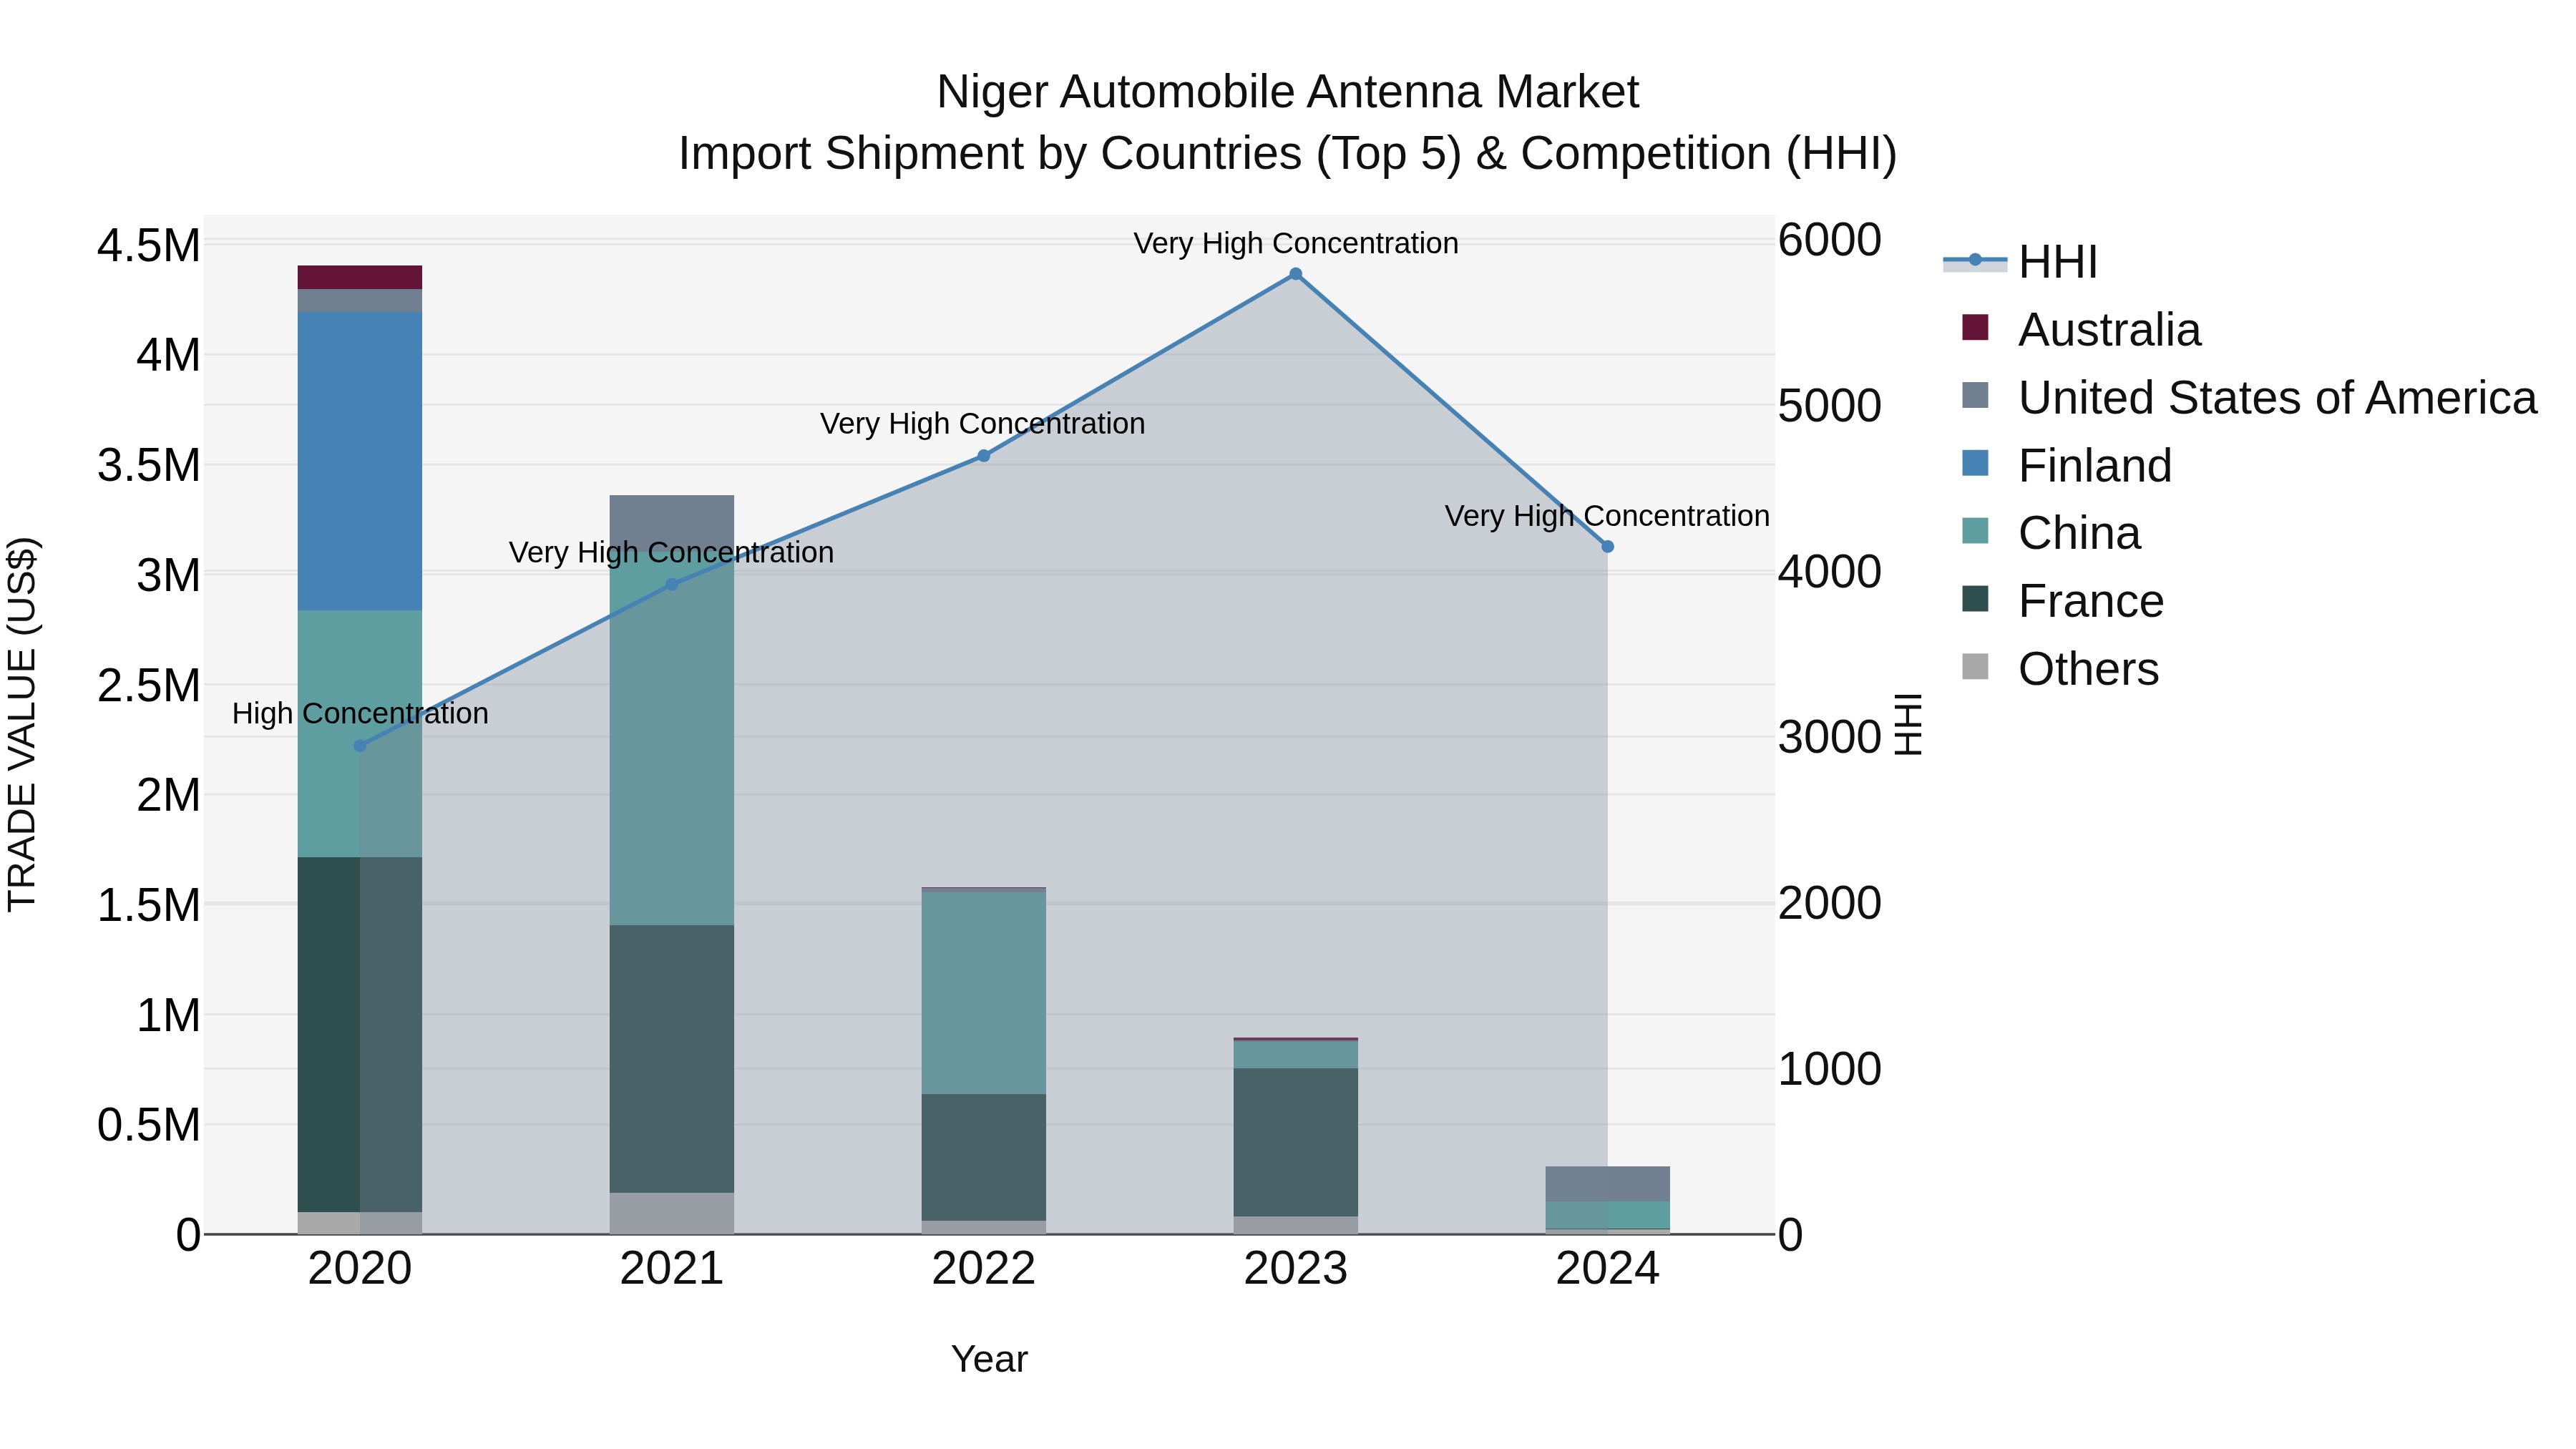2576x1449 pixels.
Task: Click the Others segment of the 2021 bar
Action: tap(672, 1213)
